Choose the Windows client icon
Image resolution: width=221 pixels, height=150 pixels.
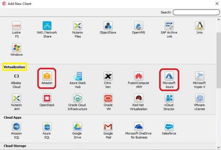[16, 48]
